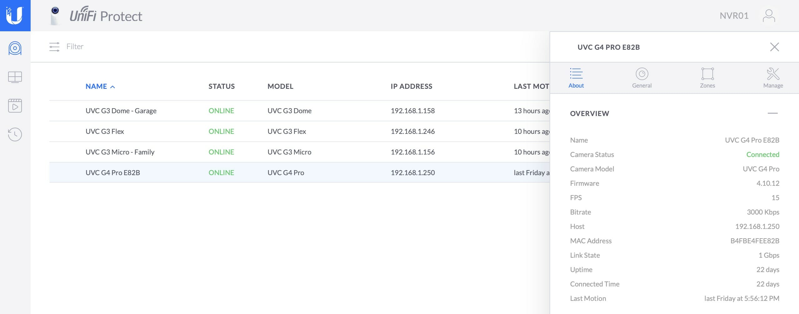Screen dimensions: 799x314
Task: Click the 1 Gbps link state value
Action: (x=769, y=255)
